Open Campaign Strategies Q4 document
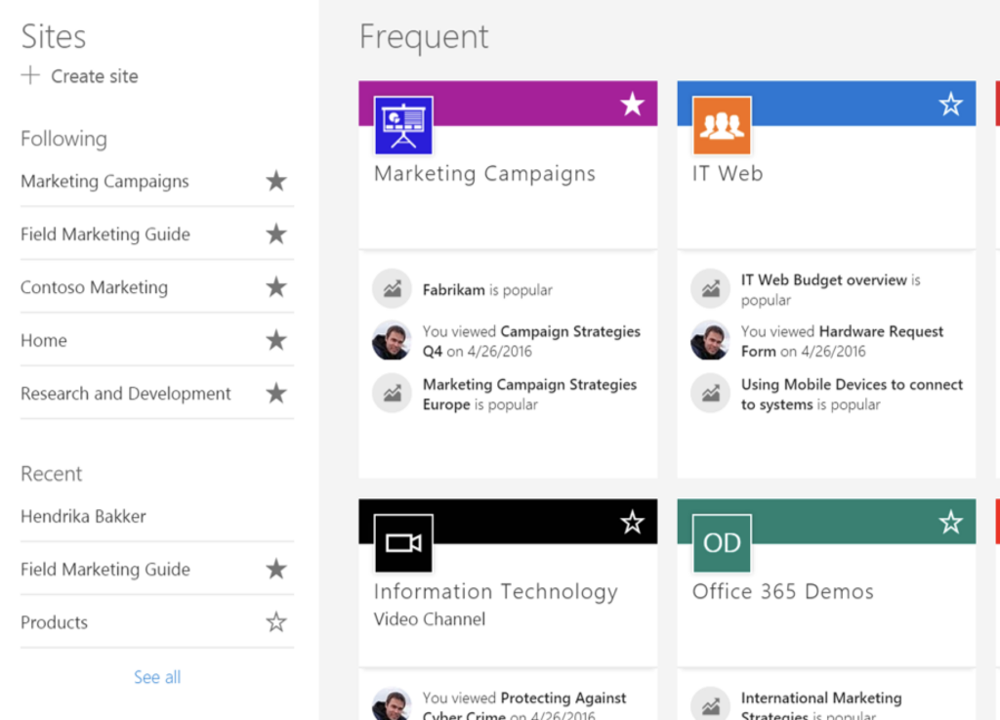Viewport: 1000px width, 720px height. (531, 341)
